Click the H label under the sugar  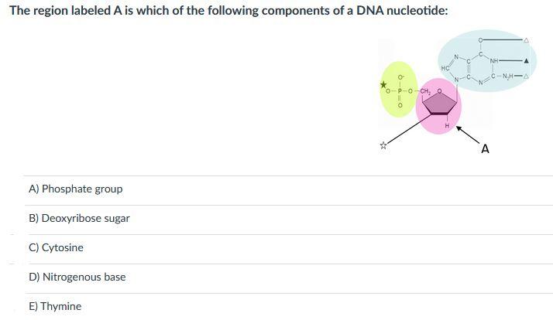tap(447, 125)
